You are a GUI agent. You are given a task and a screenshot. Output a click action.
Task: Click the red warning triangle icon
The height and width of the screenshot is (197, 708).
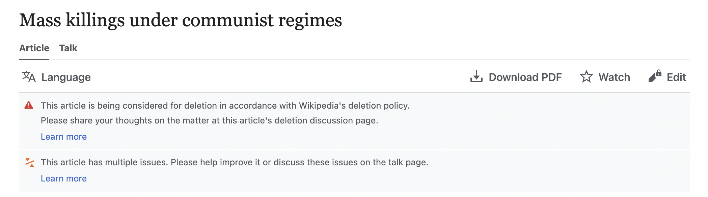29,106
